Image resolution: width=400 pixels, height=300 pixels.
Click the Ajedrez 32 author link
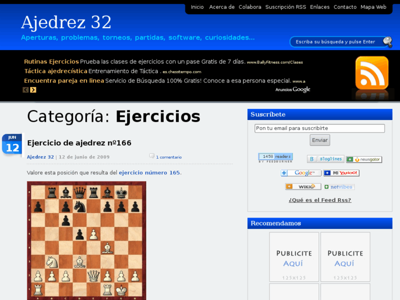click(40, 157)
